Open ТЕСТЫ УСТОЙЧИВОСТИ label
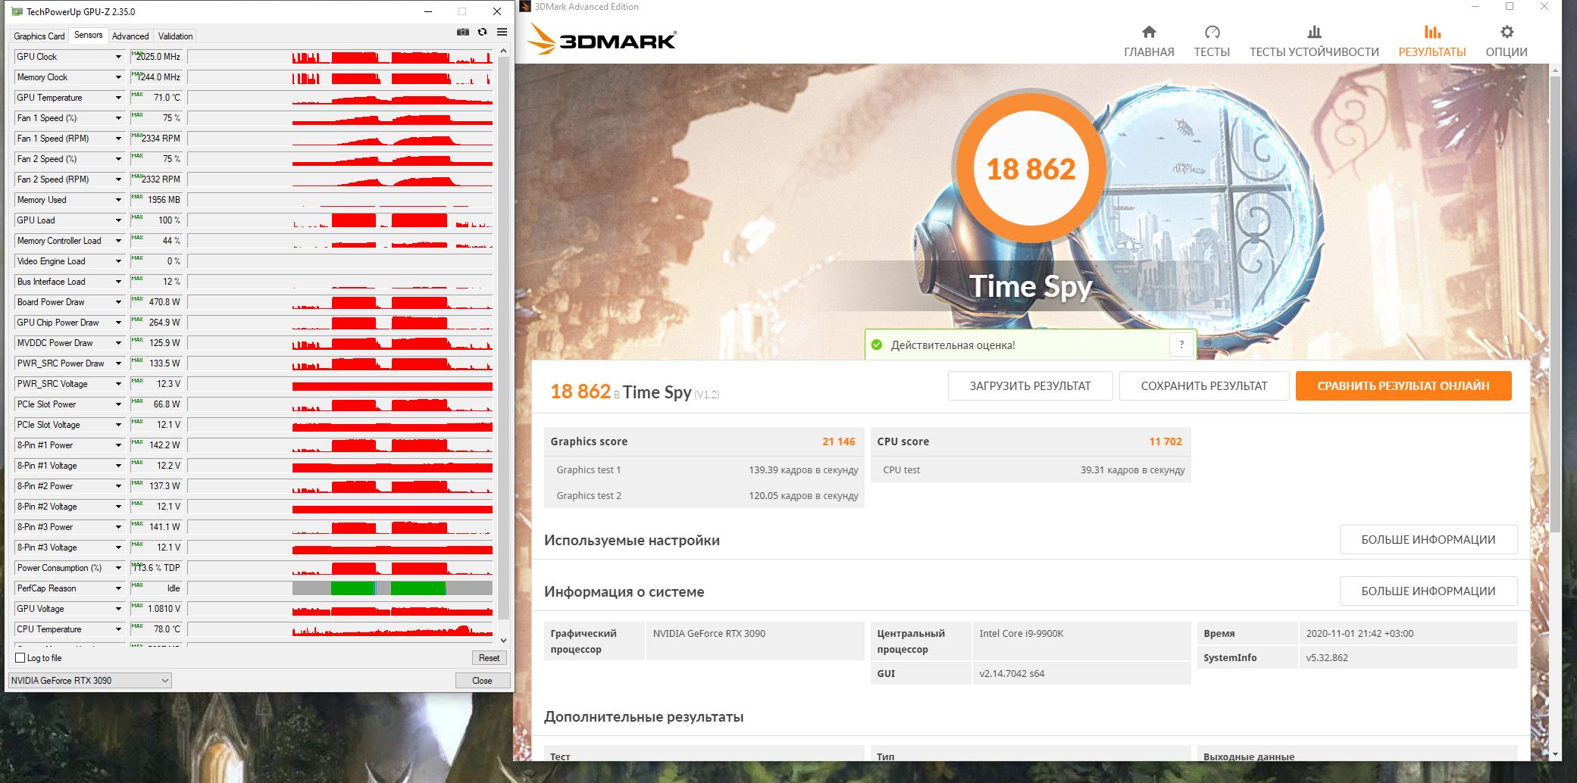The image size is (1577, 783). (x=1314, y=52)
